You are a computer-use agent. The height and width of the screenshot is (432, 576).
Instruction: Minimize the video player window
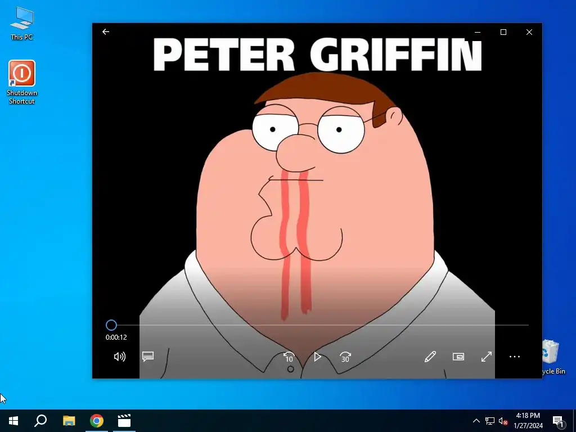tap(478, 32)
